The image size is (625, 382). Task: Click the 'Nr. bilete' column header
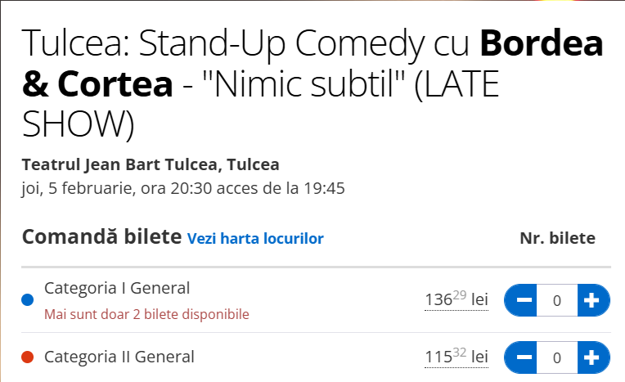pyautogui.click(x=557, y=238)
